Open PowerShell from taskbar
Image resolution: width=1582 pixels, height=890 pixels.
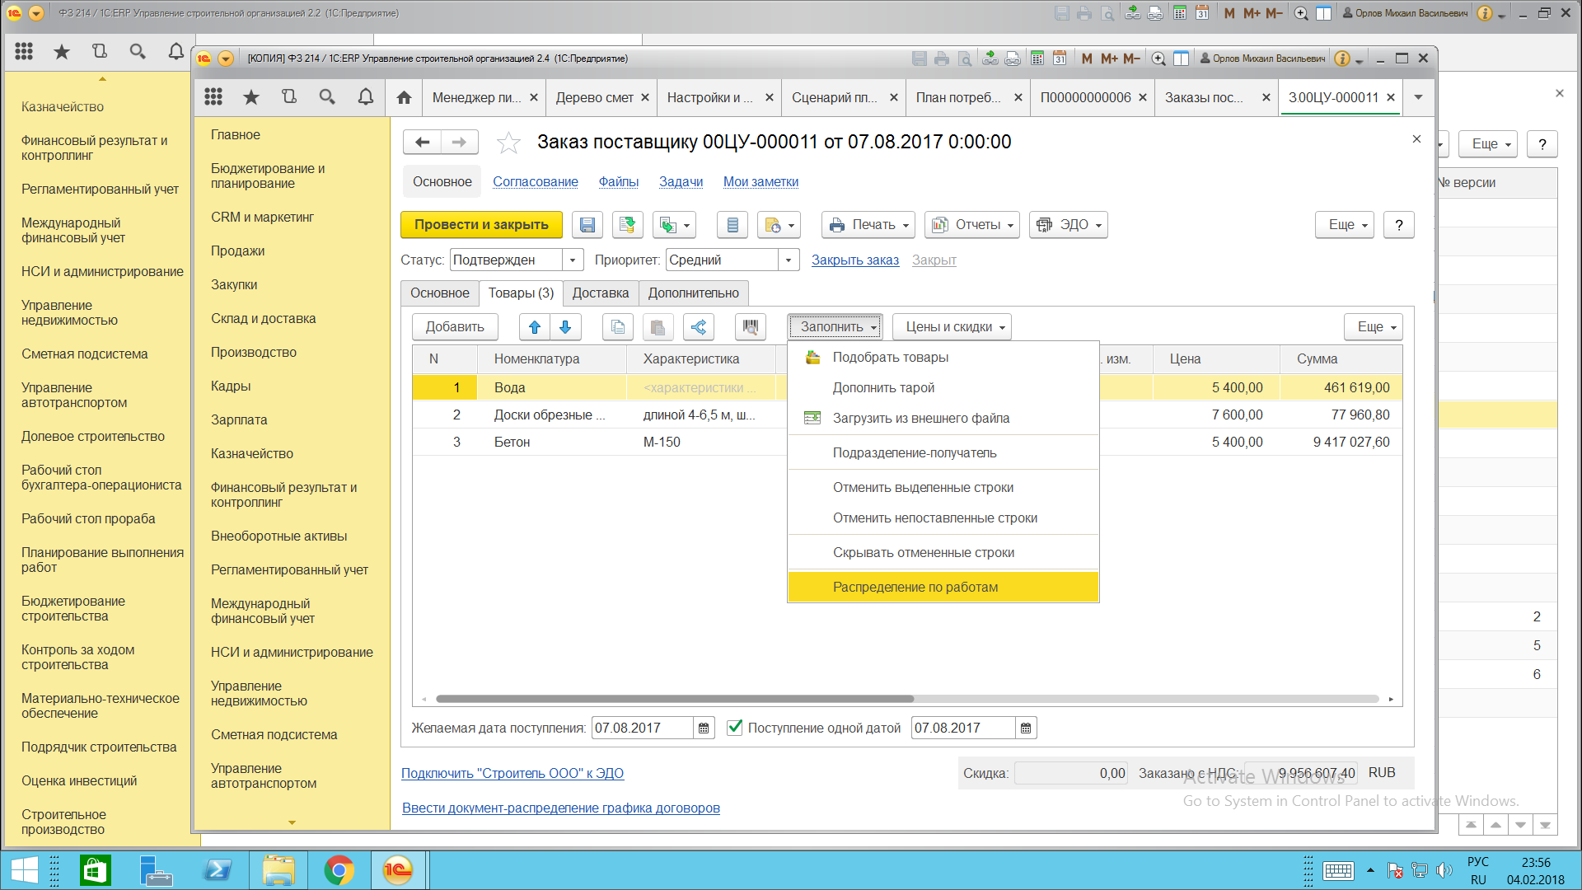coord(218,870)
